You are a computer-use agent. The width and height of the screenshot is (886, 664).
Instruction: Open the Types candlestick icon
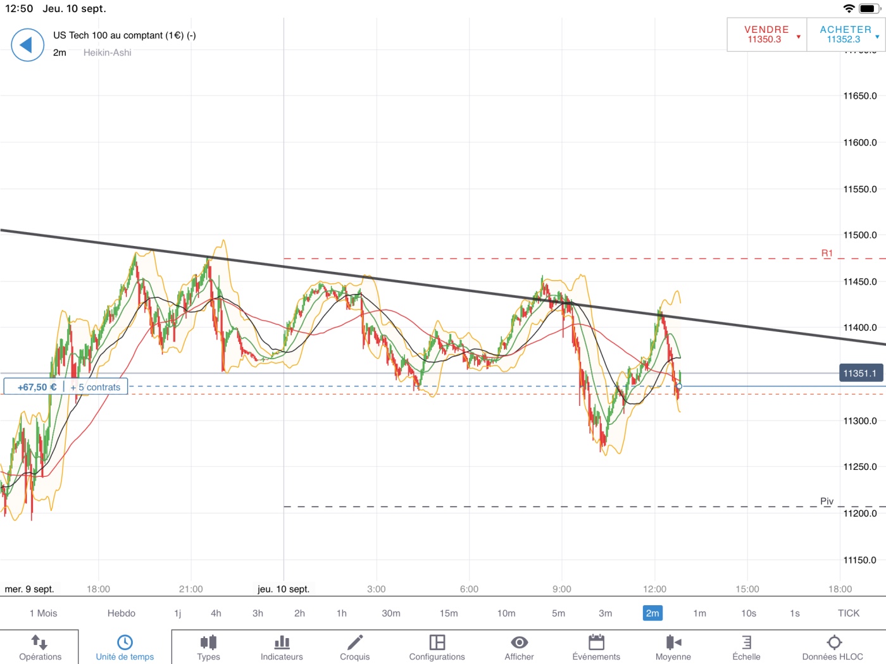coord(208,642)
